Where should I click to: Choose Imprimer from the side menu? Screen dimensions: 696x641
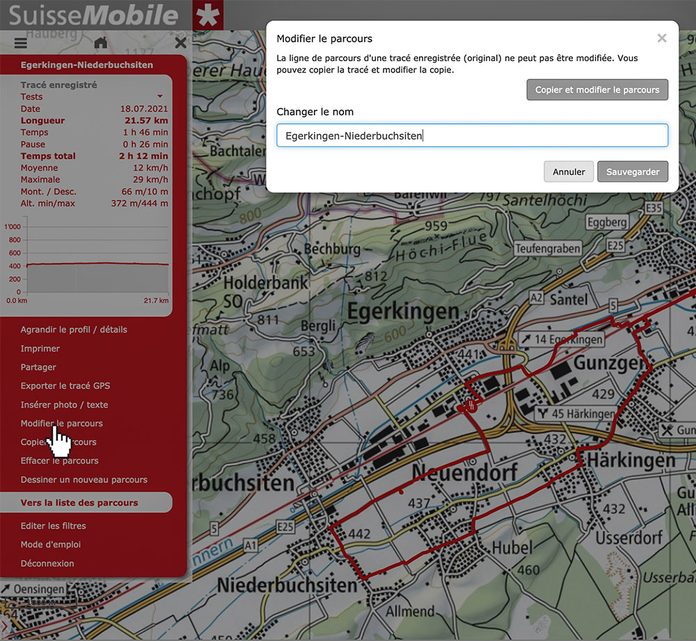click(40, 349)
